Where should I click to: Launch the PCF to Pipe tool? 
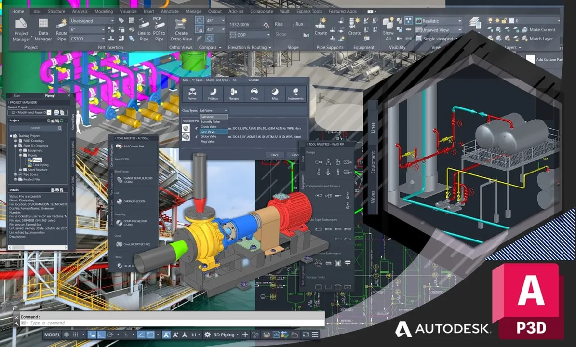(159, 29)
